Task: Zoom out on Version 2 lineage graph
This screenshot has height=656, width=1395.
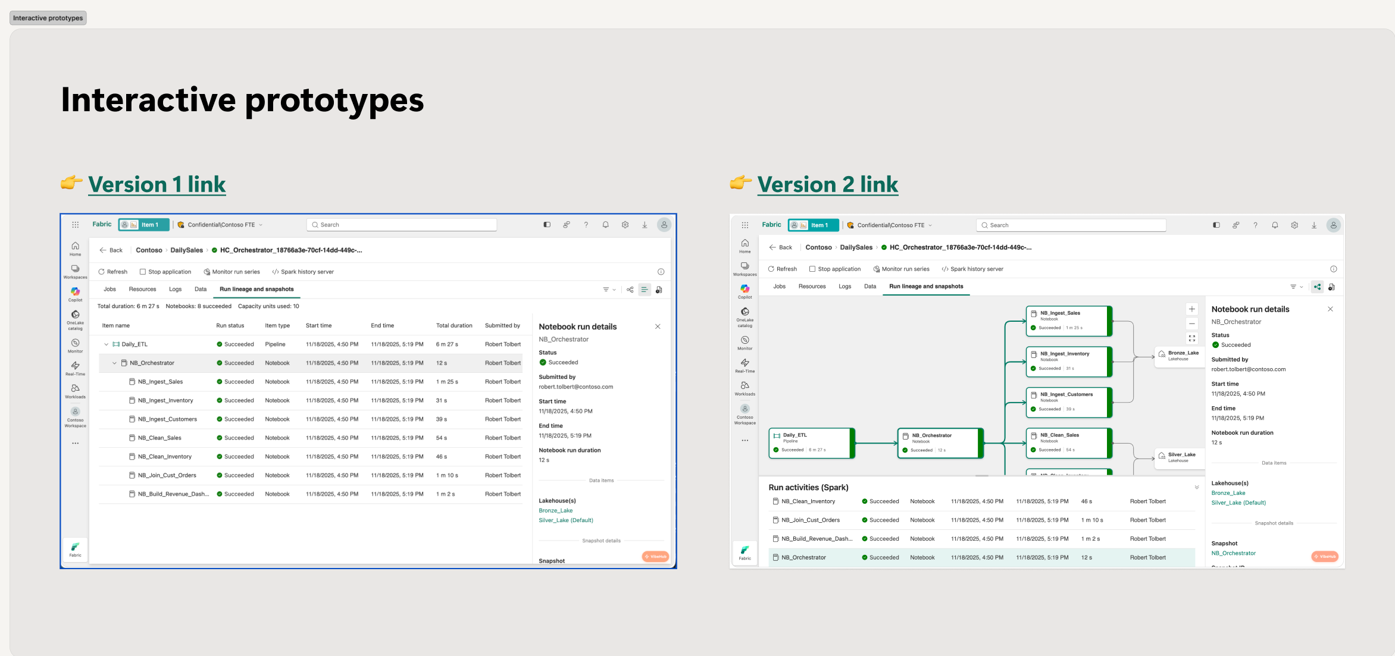Action: pos(1192,324)
